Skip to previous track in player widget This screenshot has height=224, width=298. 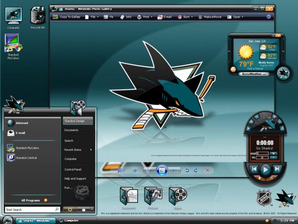click(x=254, y=168)
